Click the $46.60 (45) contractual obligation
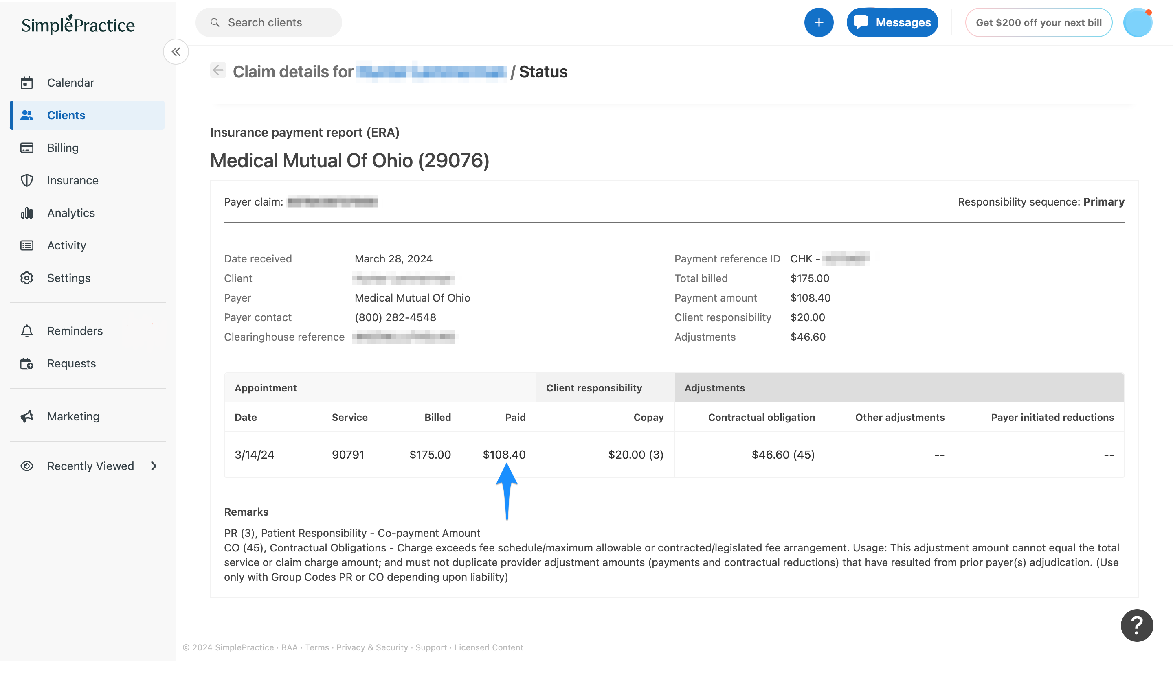1173x678 pixels. click(783, 455)
